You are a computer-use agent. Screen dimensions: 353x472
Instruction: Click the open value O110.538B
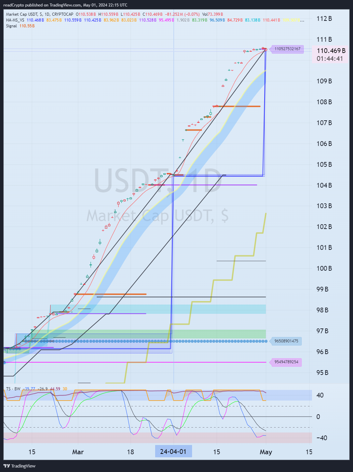(86, 14)
